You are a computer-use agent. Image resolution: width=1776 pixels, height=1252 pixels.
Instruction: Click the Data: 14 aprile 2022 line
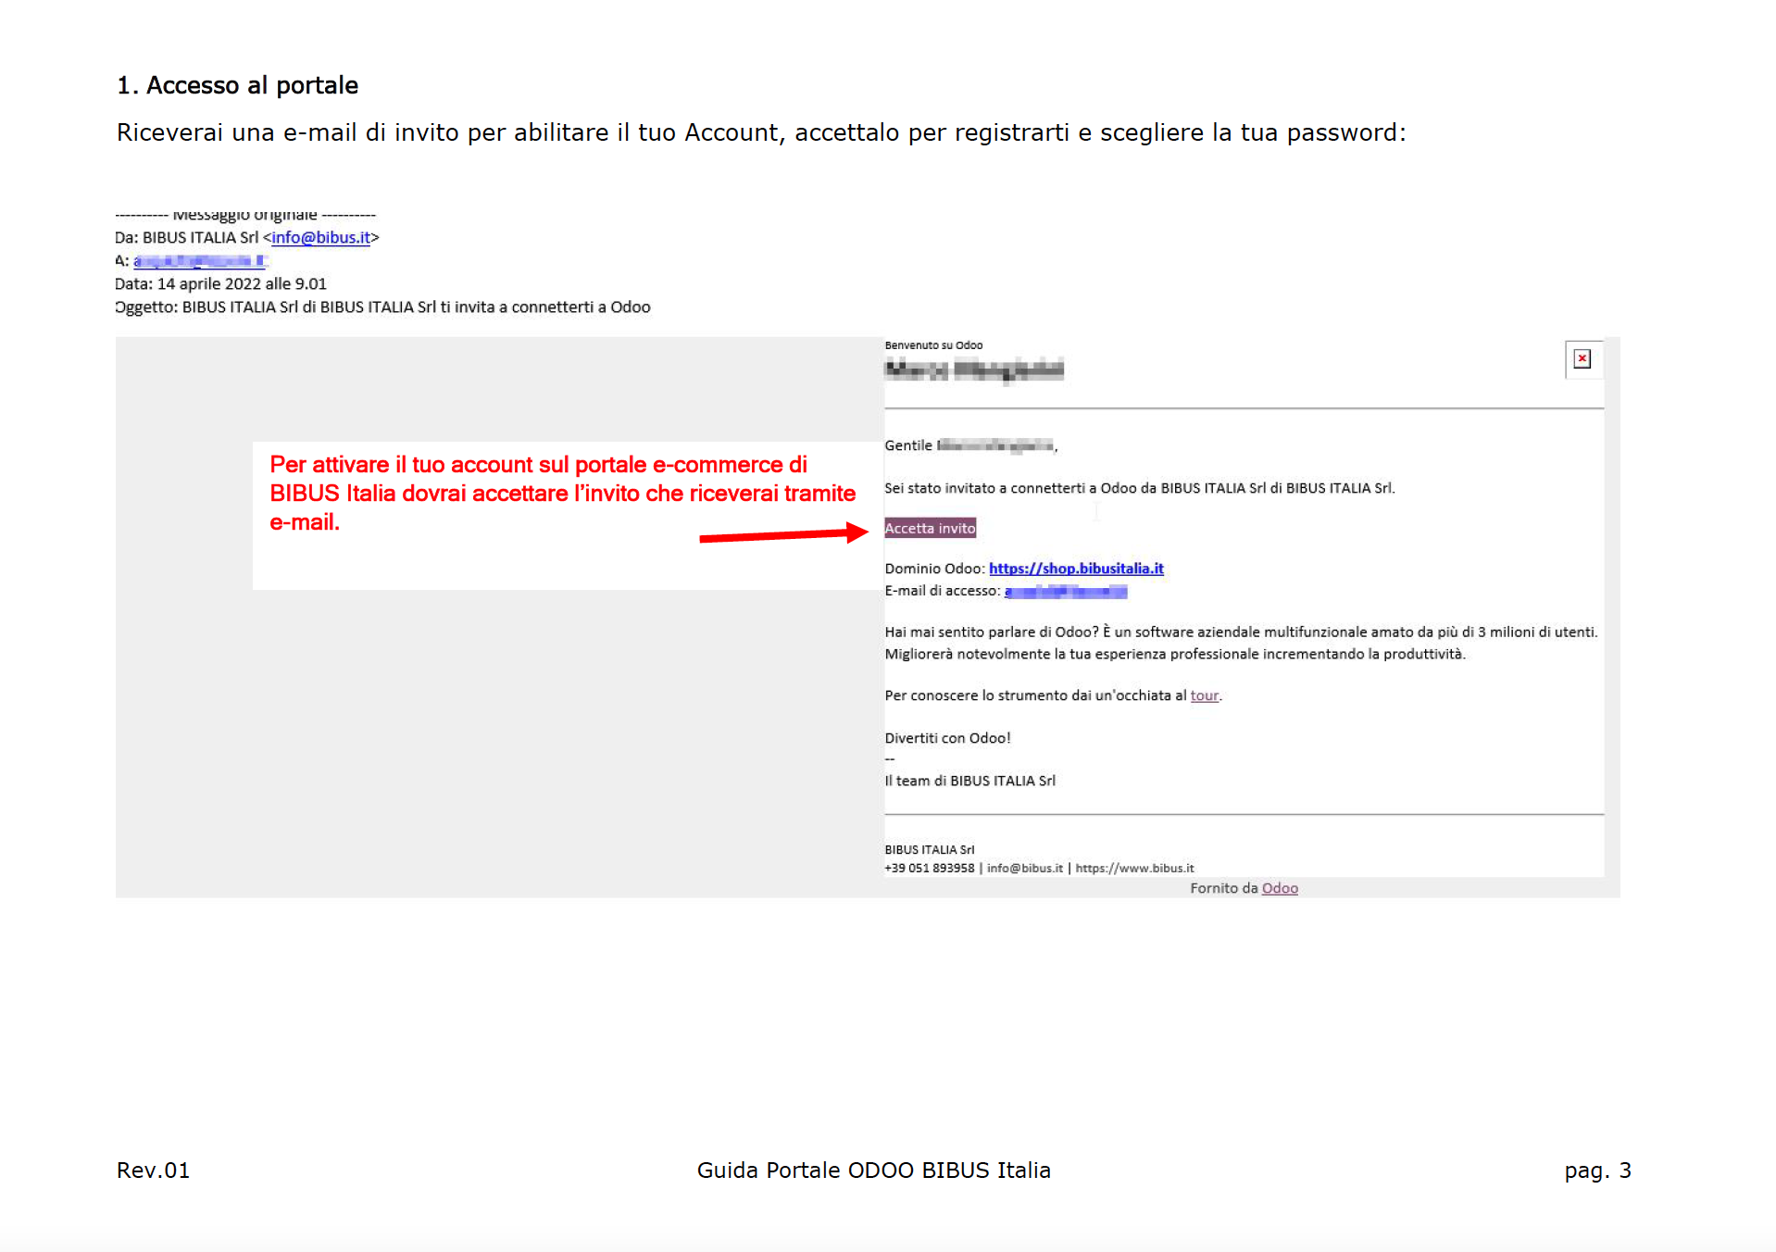[x=220, y=284]
